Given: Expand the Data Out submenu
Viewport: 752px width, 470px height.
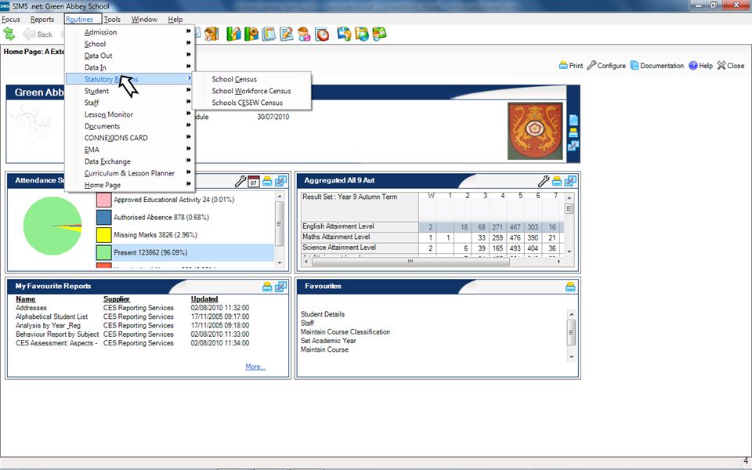Looking at the screenshot, I should coord(129,56).
